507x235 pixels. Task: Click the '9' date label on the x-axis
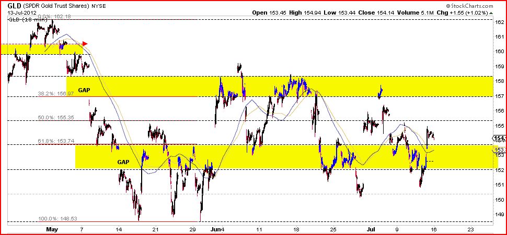click(x=397, y=229)
